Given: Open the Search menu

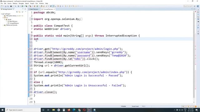Looking at the screenshot, I should coord(27,3).
